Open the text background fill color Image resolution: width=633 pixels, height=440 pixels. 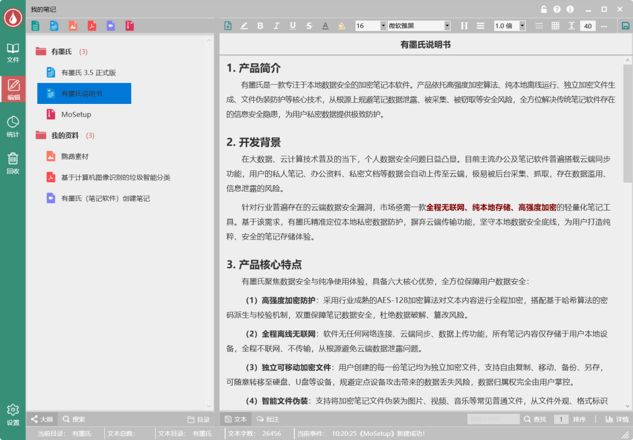(x=342, y=25)
